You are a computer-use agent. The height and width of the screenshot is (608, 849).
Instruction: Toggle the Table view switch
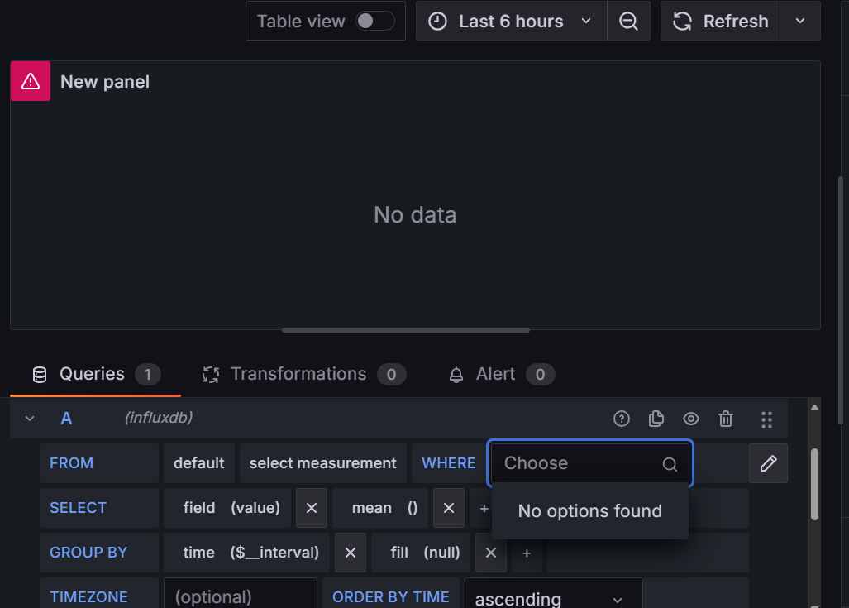(374, 22)
